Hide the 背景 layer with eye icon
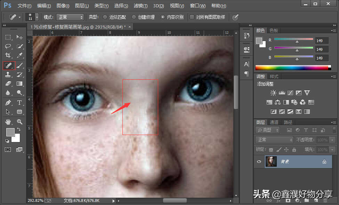 point(259,161)
